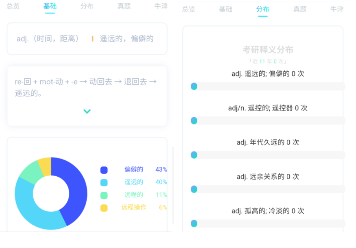Click the 孤高的; 冷淡的 progress bar
The height and width of the screenshot is (248, 356).
click(268, 224)
